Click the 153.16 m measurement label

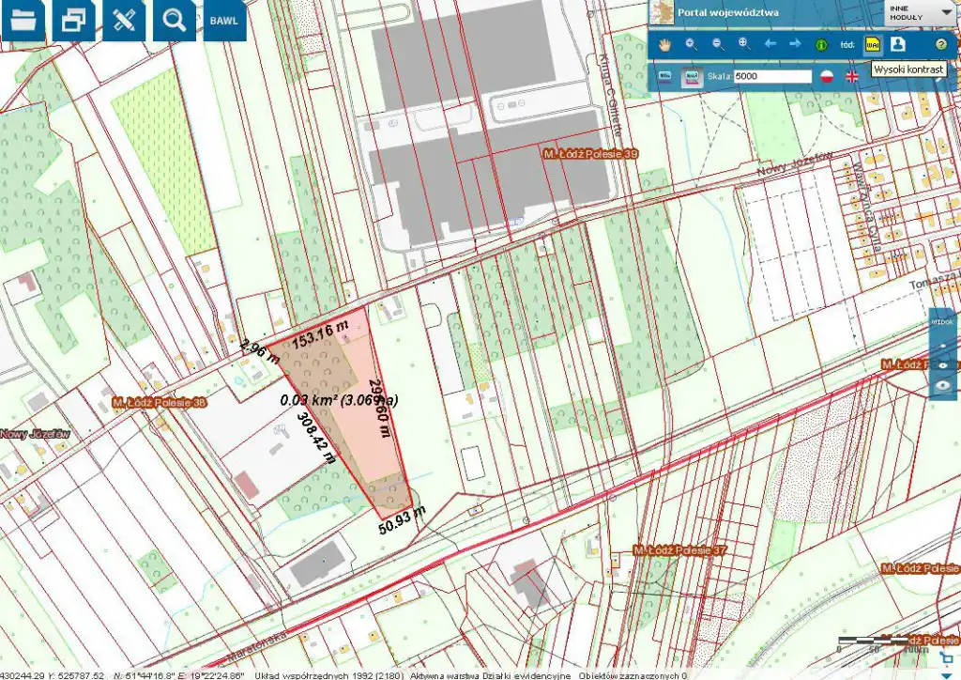(x=320, y=334)
